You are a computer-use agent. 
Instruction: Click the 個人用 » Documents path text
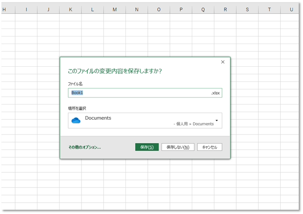point(195,124)
